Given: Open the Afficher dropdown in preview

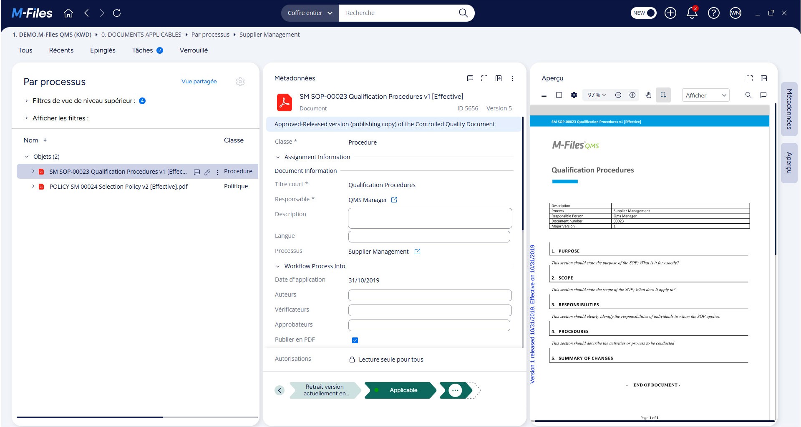Looking at the screenshot, I should coord(706,95).
